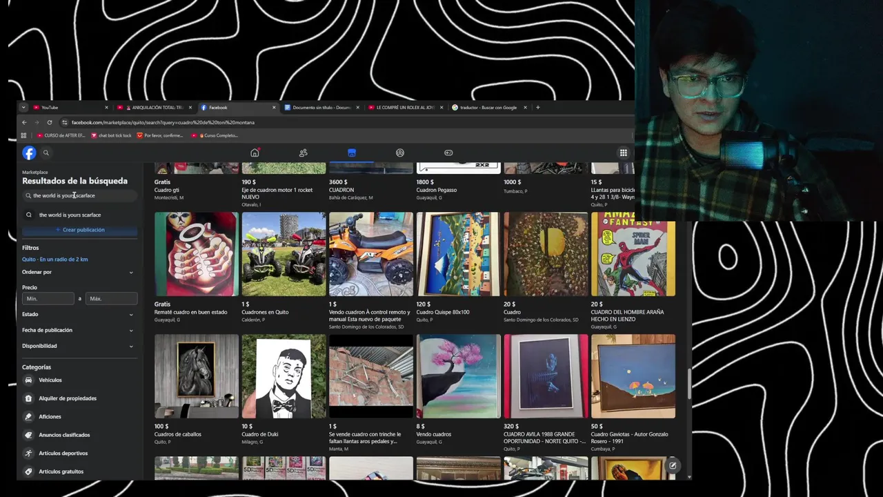Screen dimensions: 883x497
Task: Add a new browser tab
Action: click(x=538, y=107)
